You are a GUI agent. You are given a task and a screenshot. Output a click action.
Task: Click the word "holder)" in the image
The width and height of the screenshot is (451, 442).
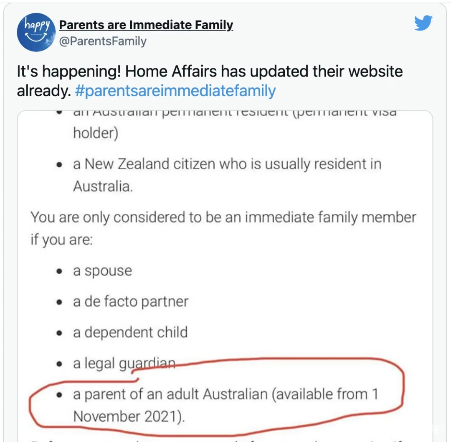coord(96,133)
